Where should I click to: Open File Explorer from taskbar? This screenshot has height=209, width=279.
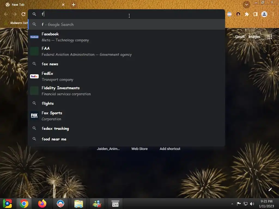click(79, 204)
